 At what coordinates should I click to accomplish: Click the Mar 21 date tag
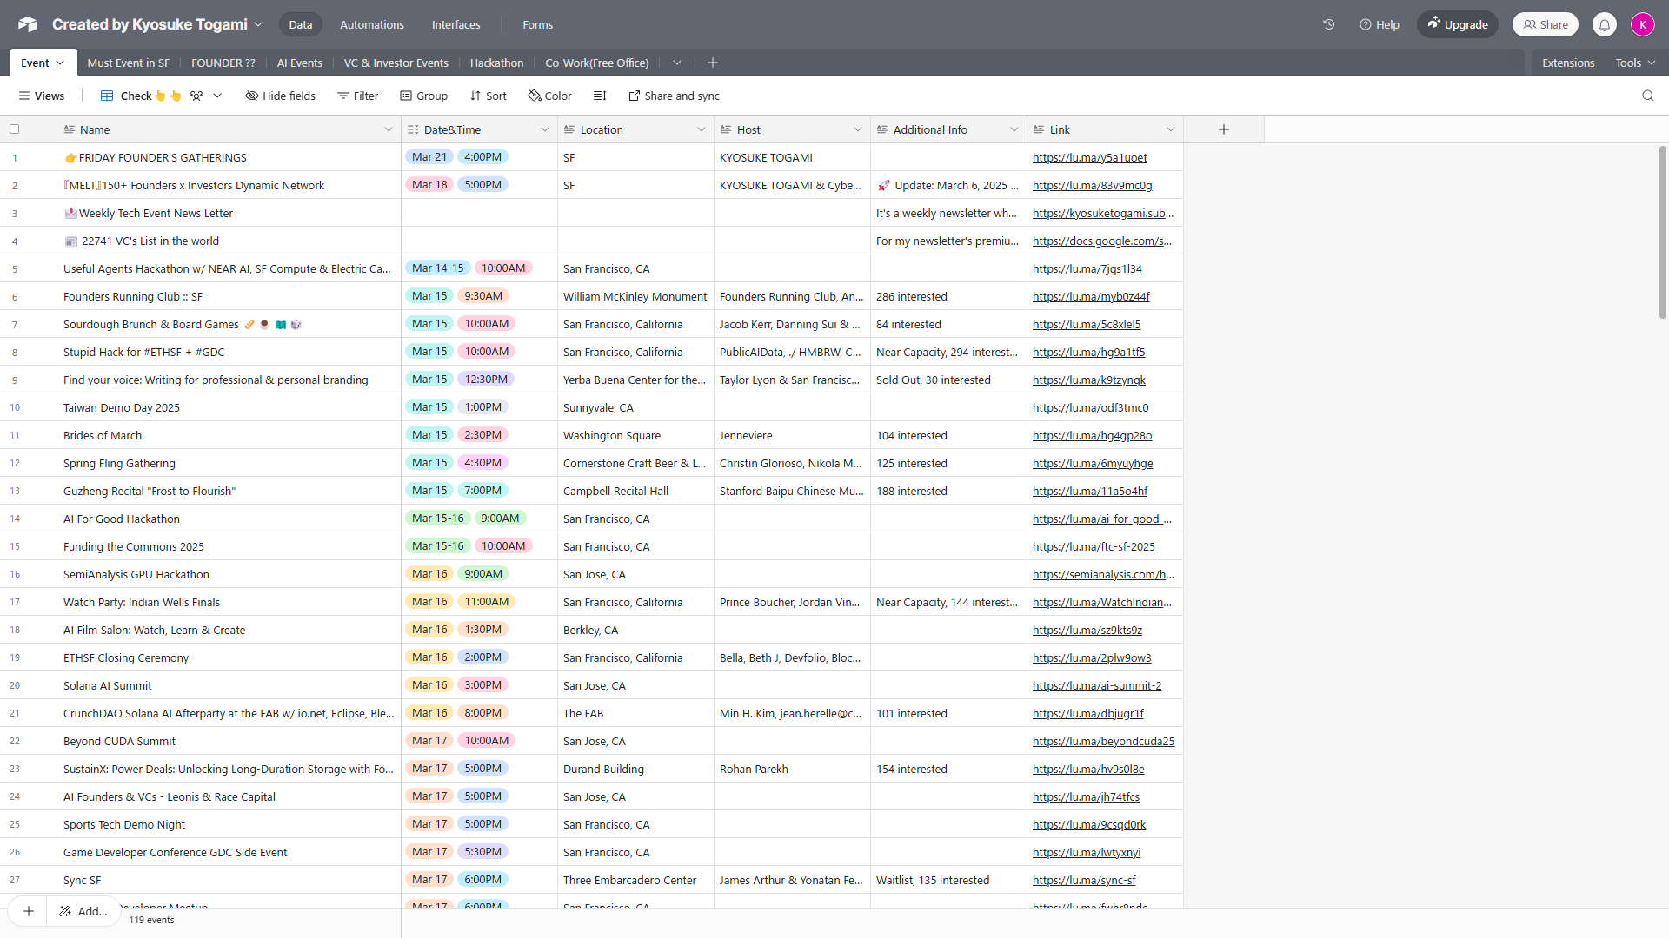tap(429, 157)
